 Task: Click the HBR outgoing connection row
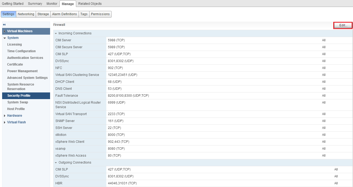(203, 183)
